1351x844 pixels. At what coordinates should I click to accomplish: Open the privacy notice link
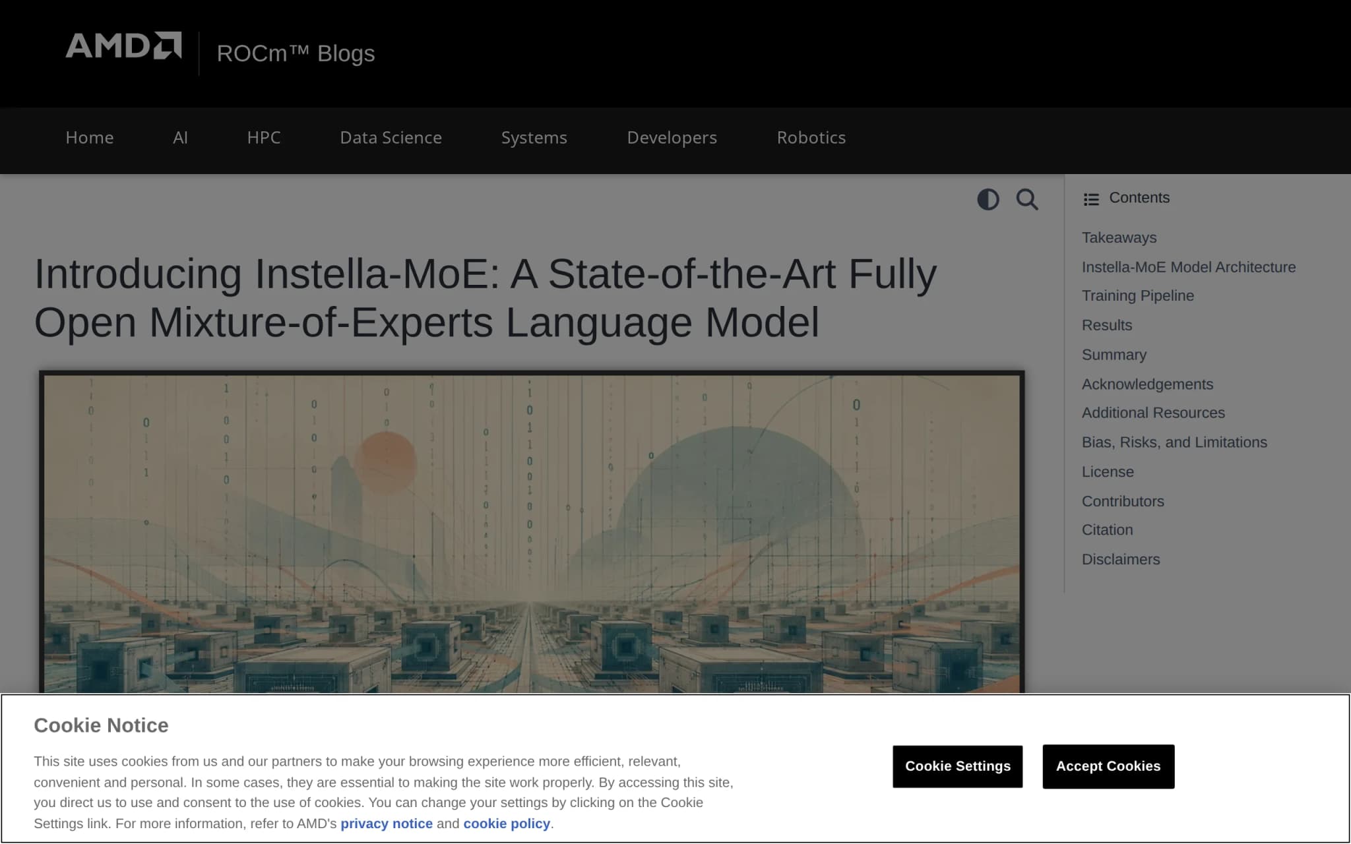[386, 824]
